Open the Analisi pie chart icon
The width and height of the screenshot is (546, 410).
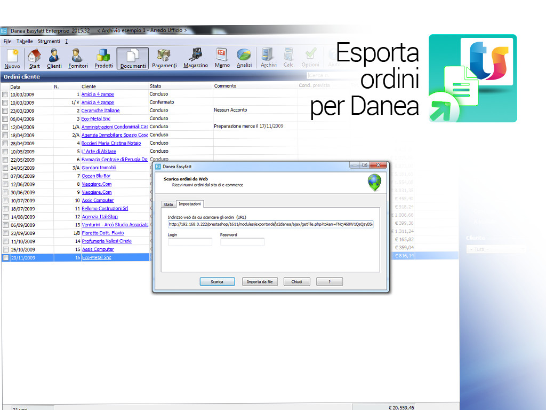[244, 58]
